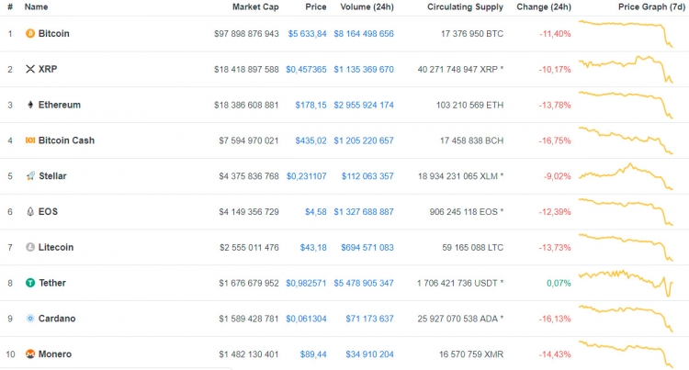This screenshot has width=689, height=370.
Task: Click EOS price $4,58
Action: pos(316,211)
